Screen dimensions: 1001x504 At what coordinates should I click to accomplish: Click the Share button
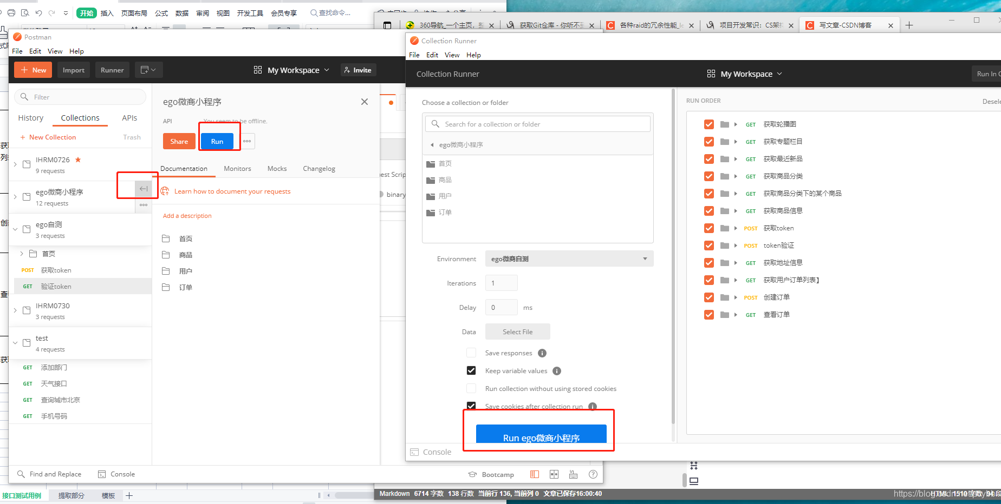[x=179, y=142]
